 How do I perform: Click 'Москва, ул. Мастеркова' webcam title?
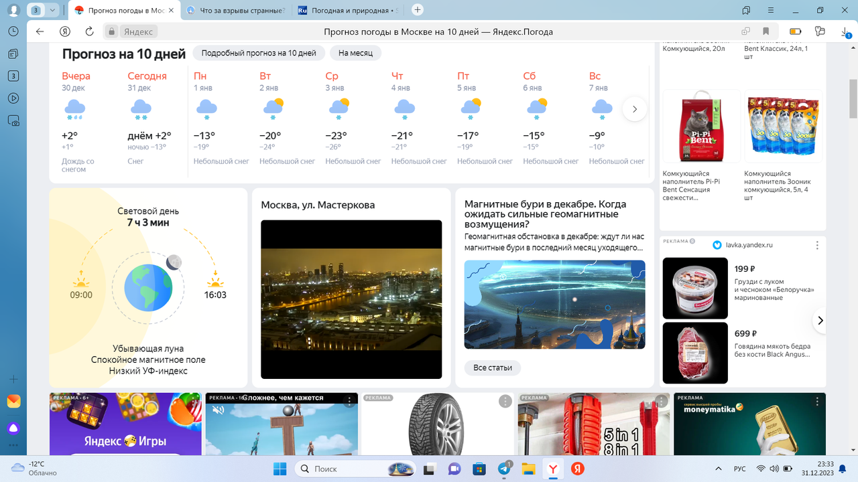pyautogui.click(x=318, y=205)
